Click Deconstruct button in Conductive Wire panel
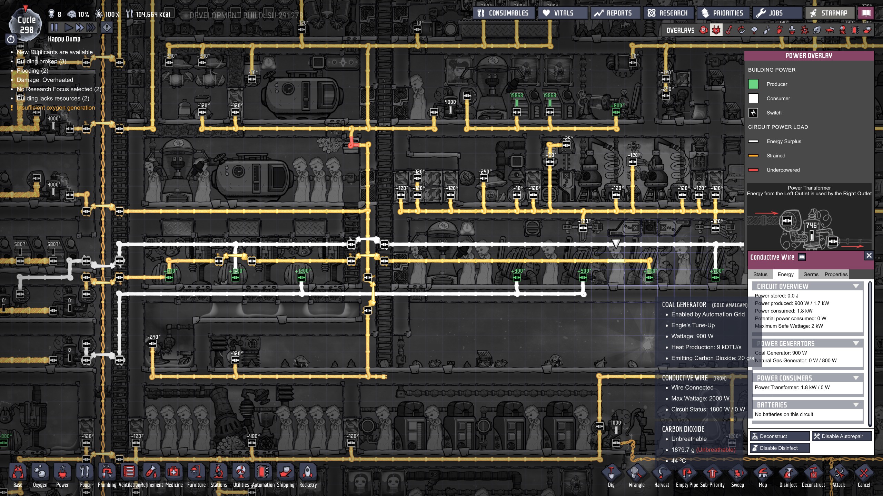This screenshot has width=883, height=496. pos(780,436)
